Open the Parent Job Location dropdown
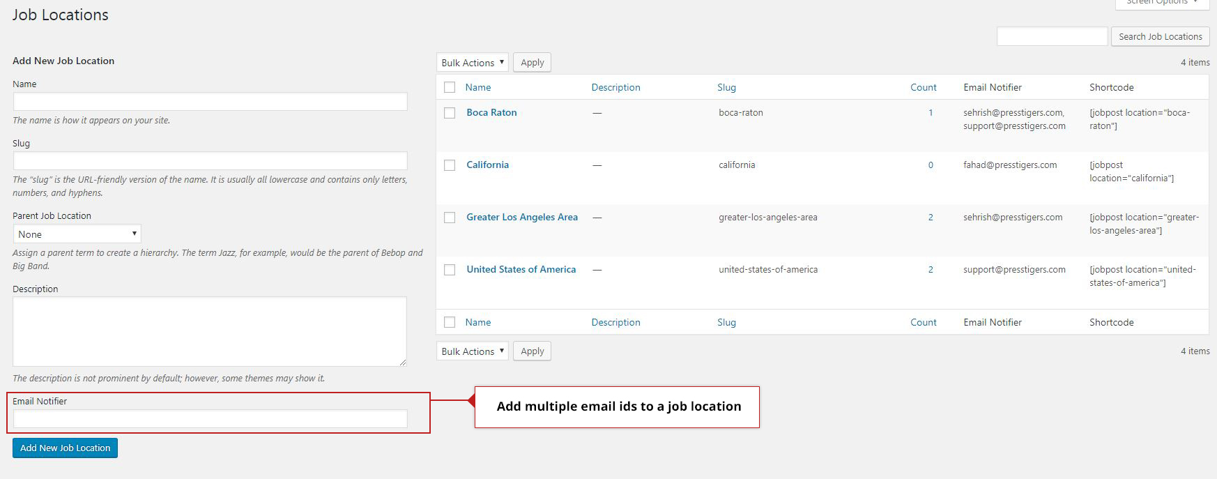This screenshot has width=1217, height=479. (x=77, y=234)
